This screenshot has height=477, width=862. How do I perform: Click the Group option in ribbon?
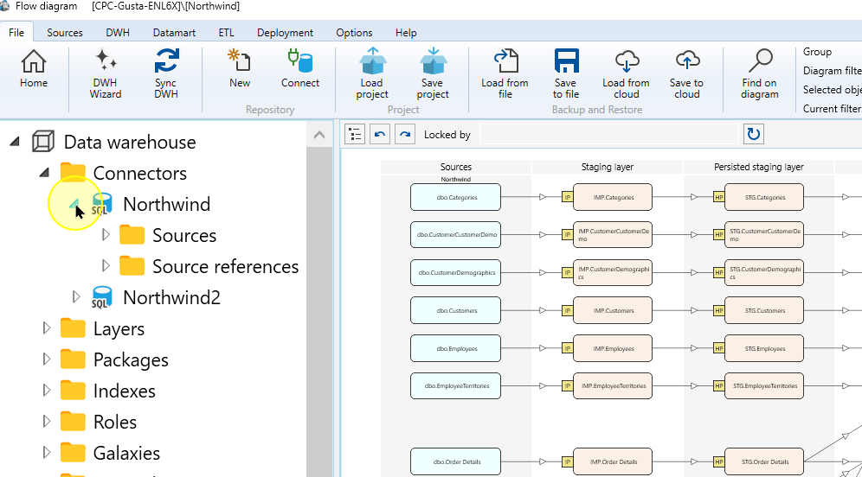[x=817, y=52]
